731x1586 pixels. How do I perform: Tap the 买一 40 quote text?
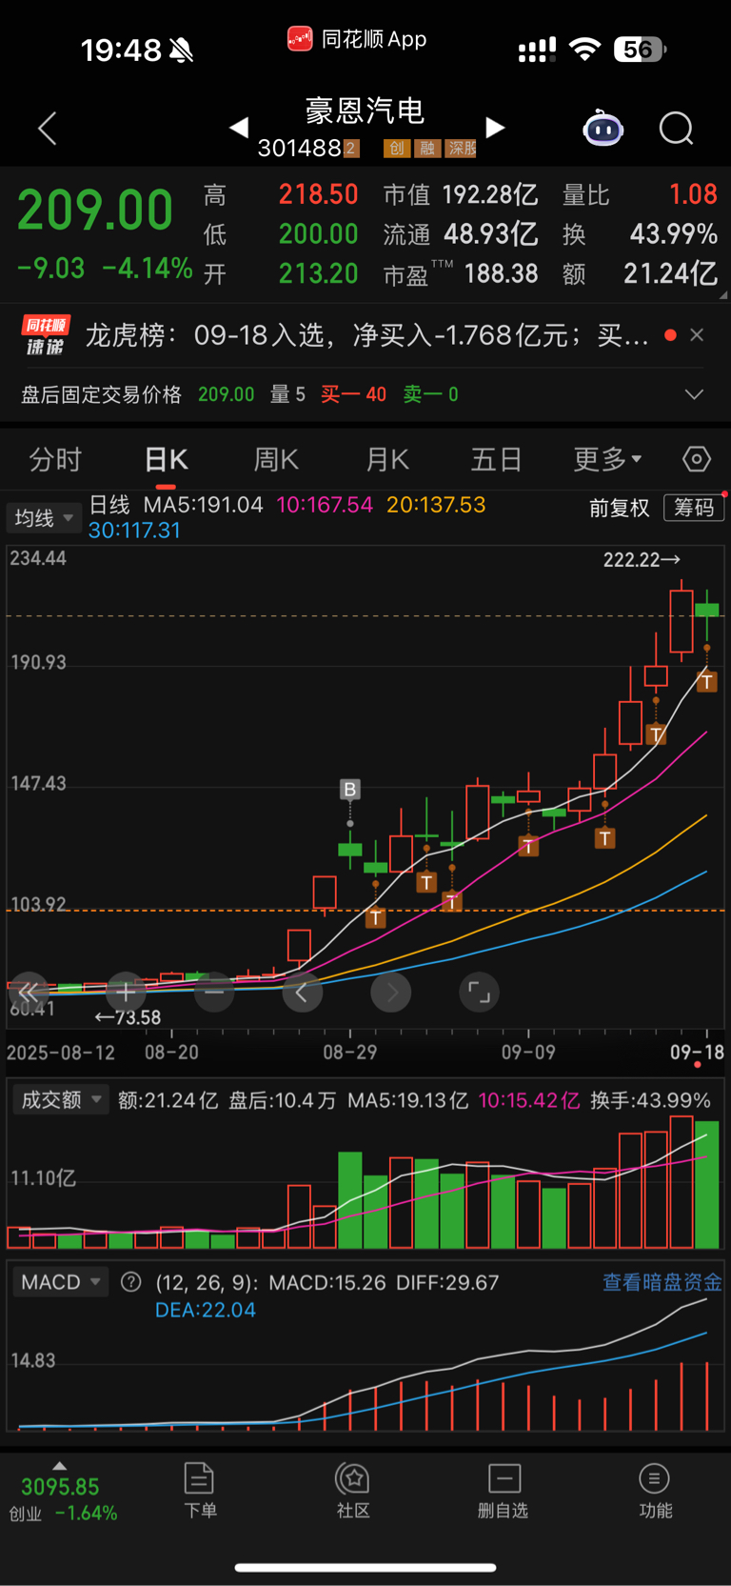click(x=353, y=394)
